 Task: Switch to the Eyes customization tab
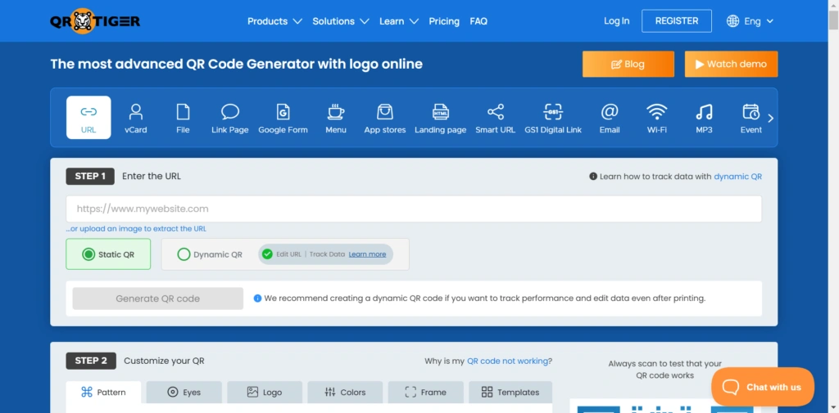click(x=184, y=393)
